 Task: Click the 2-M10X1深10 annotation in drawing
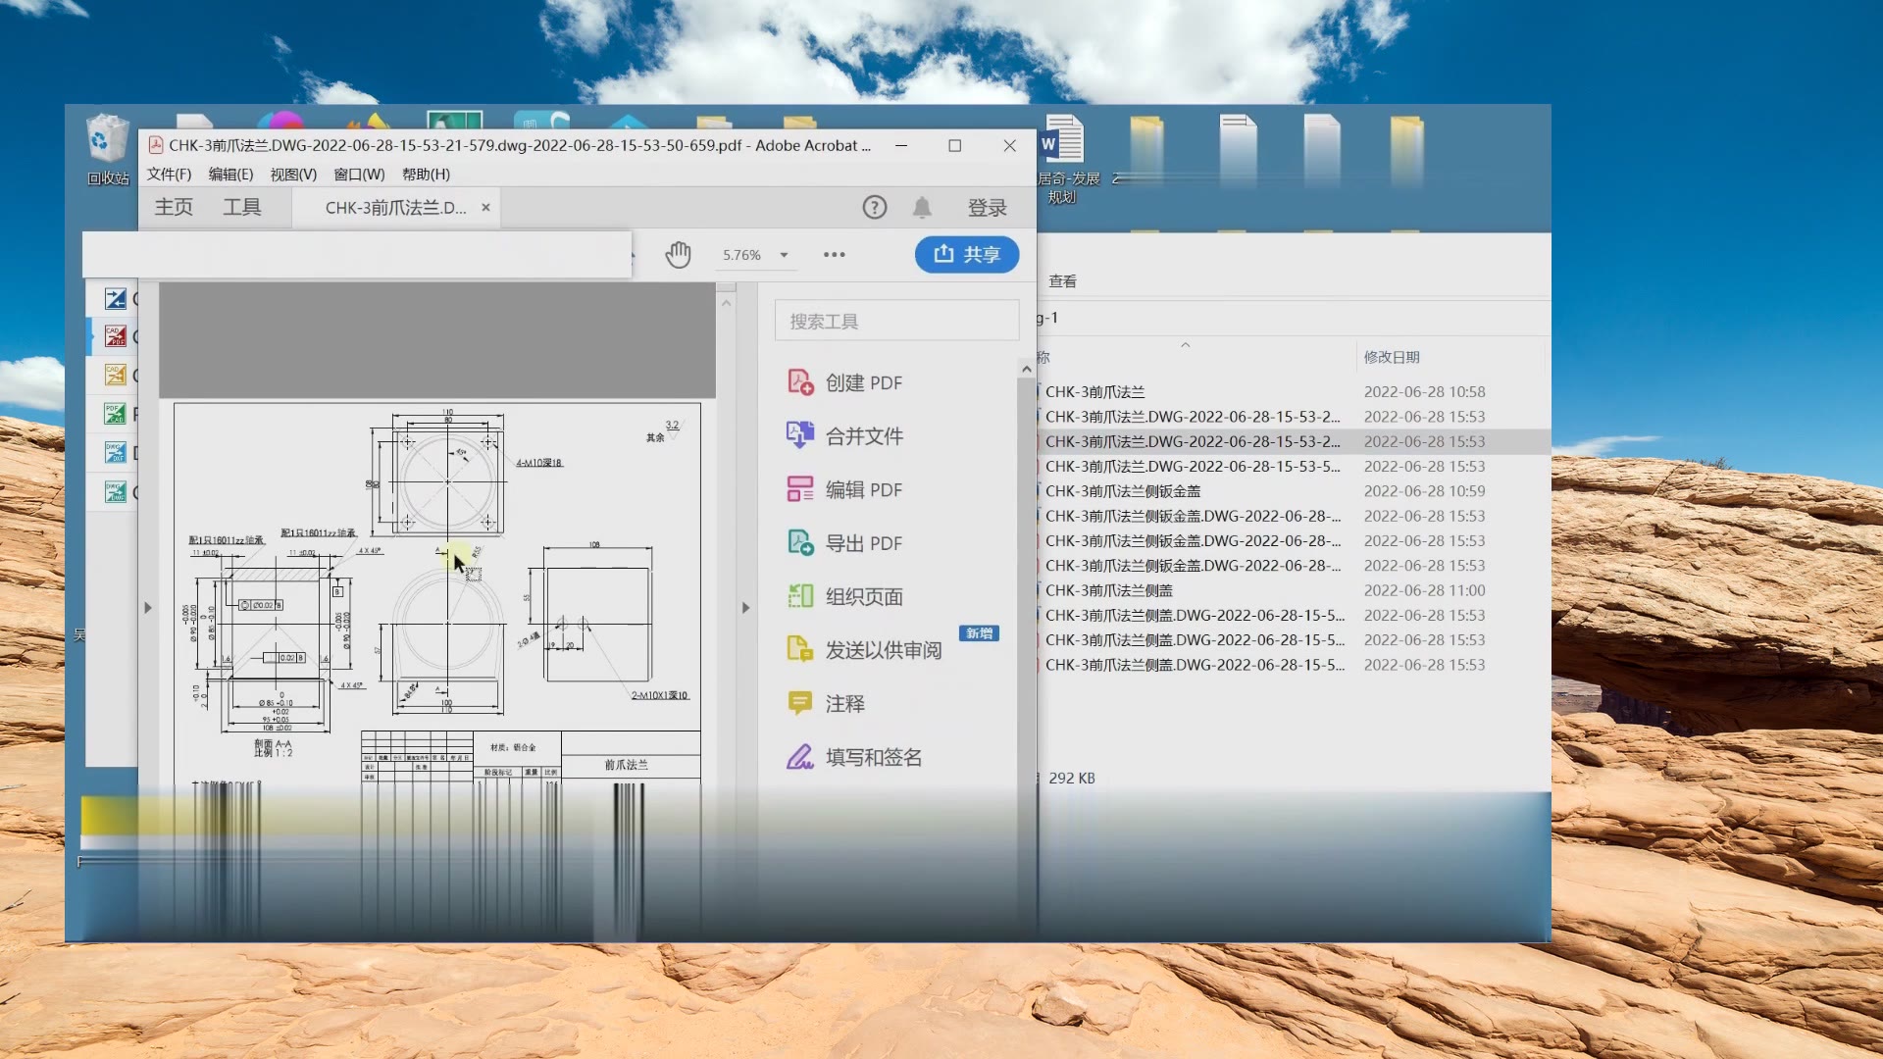(x=659, y=695)
